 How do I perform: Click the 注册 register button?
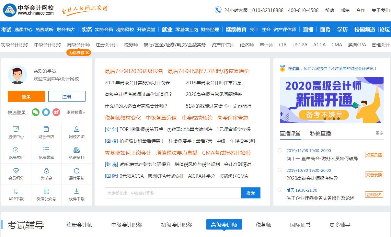(67, 96)
